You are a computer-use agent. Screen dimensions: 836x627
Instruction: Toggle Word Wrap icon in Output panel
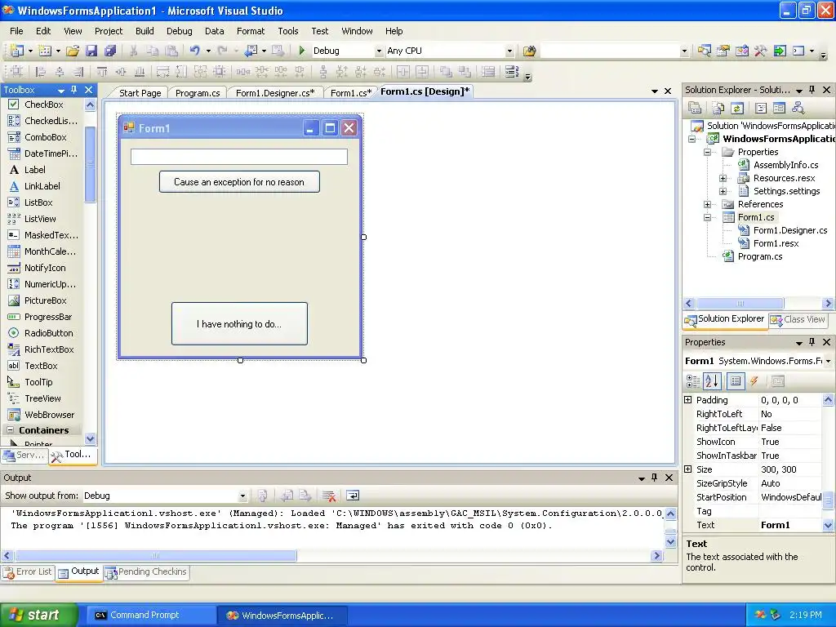(x=353, y=496)
